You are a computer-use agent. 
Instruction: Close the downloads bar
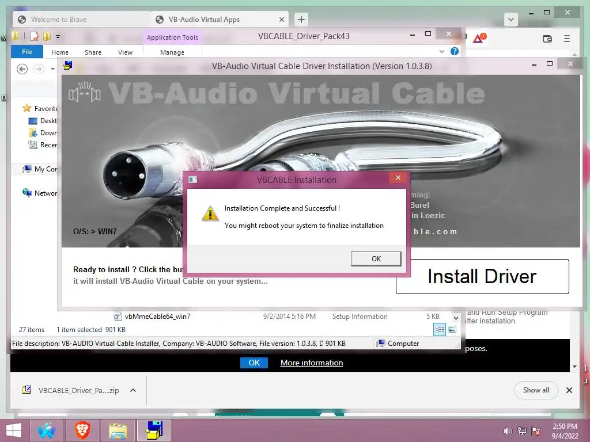point(569,390)
